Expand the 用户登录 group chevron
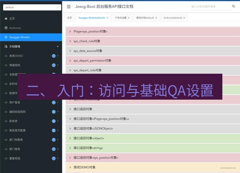 58,102
